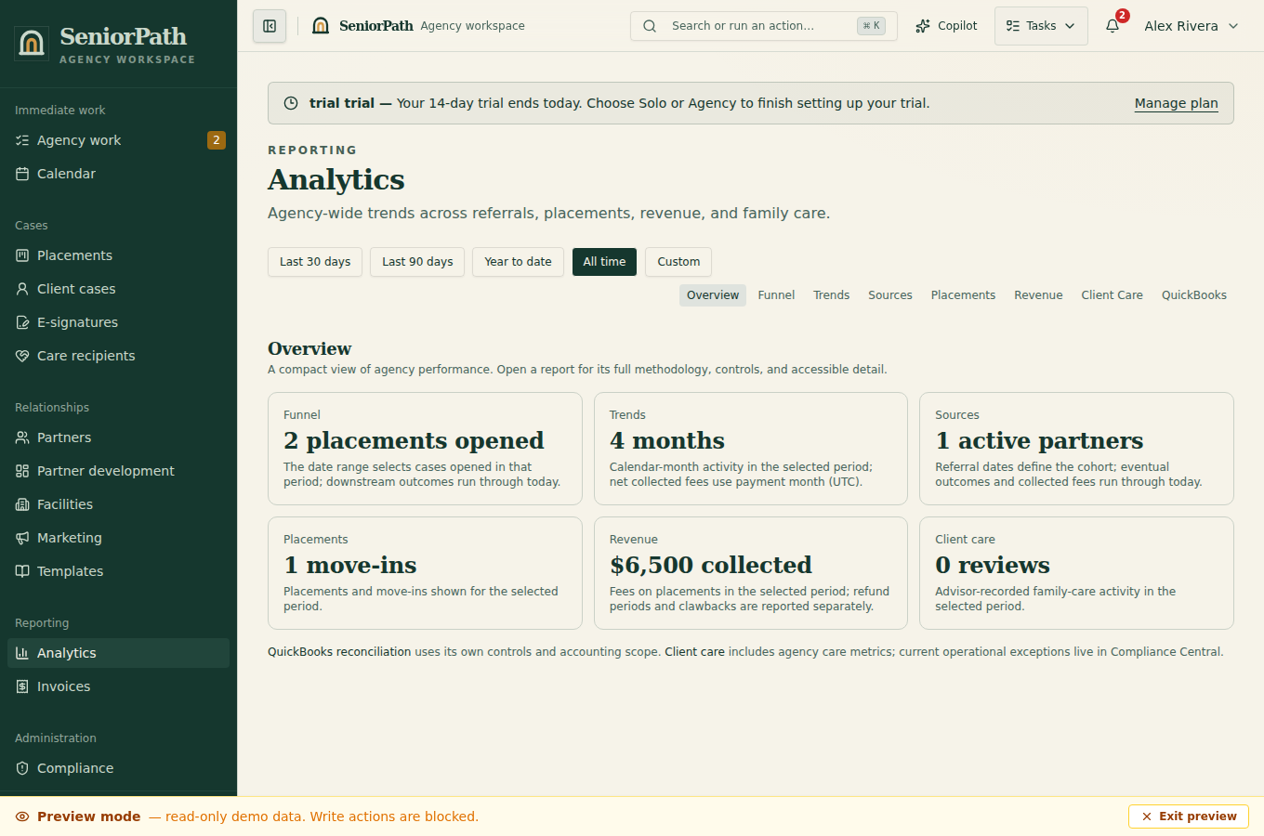The width and height of the screenshot is (1264, 836).
Task: Click the Templates book icon
Action: [x=22, y=571]
